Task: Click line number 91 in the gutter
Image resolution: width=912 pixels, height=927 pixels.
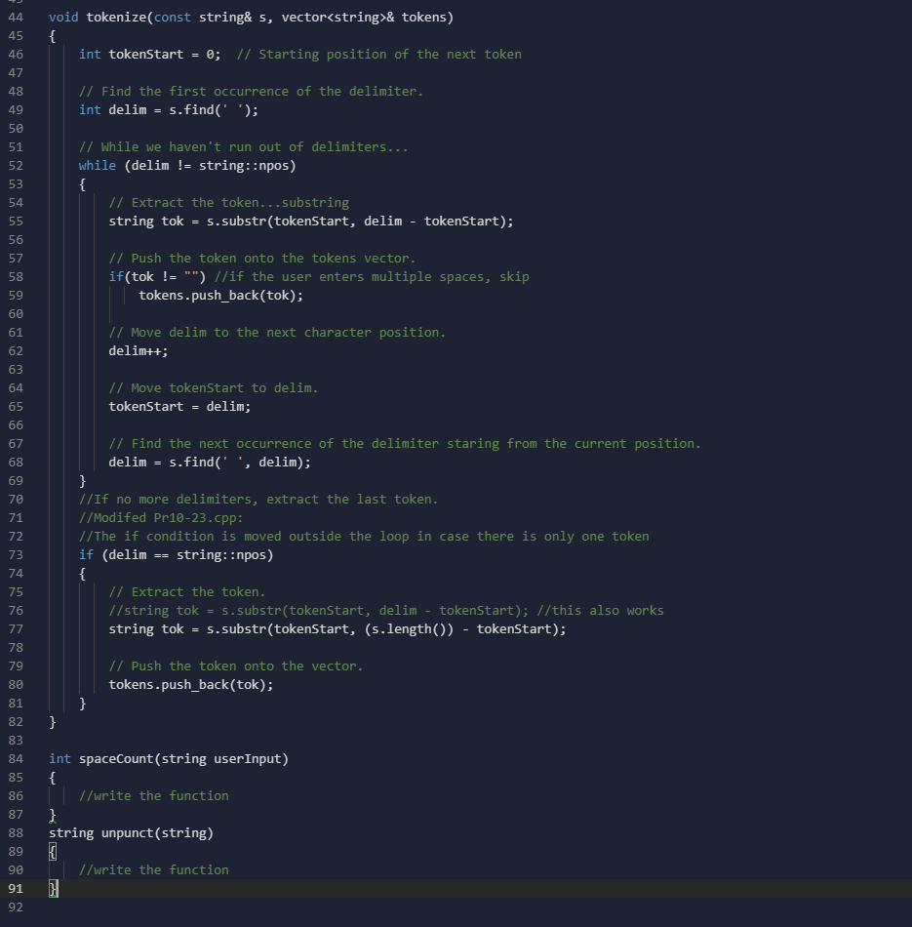Action: click(16, 889)
